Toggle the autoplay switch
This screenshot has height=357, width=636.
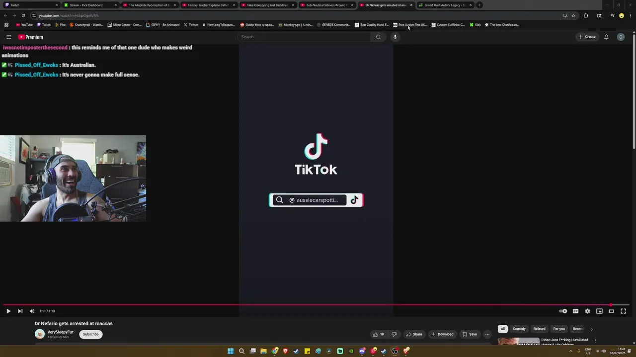coord(563,311)
